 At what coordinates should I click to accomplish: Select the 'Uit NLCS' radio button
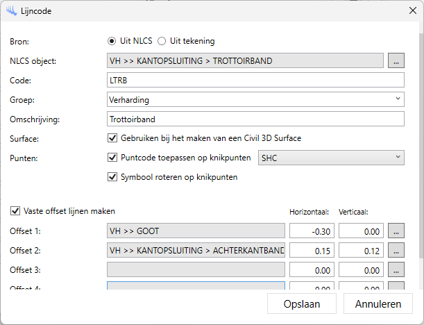coord(112,41)
